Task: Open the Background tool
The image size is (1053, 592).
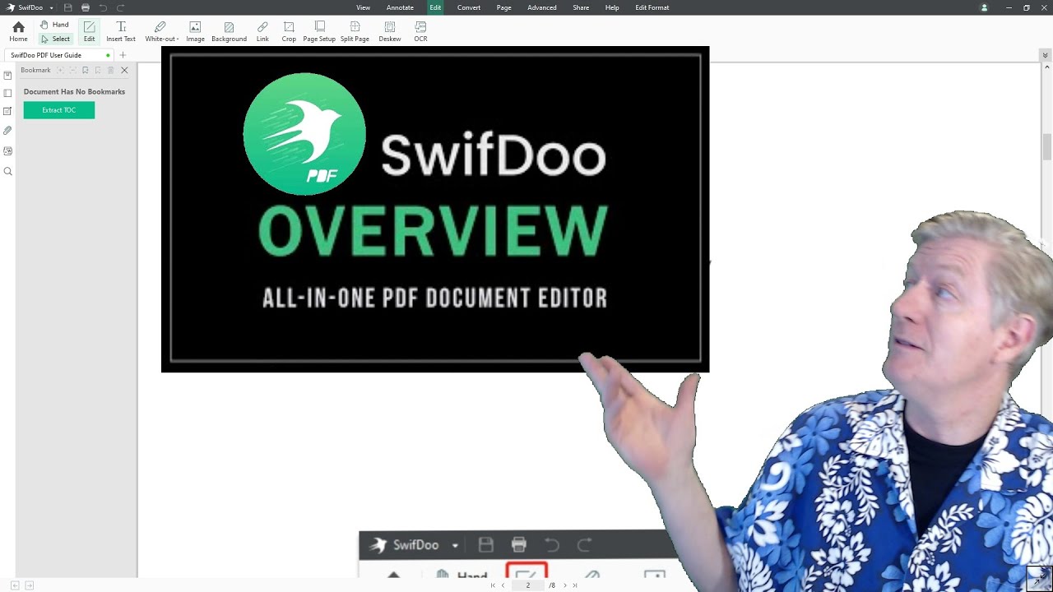Action: pos(229,31)
